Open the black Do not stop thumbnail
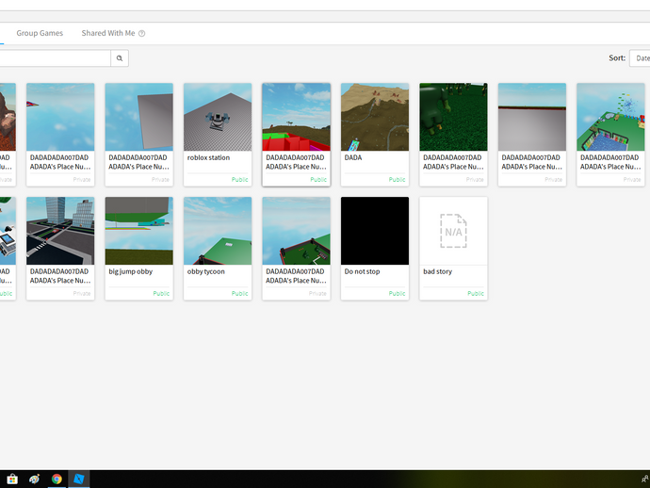 [x=375, y=231]
